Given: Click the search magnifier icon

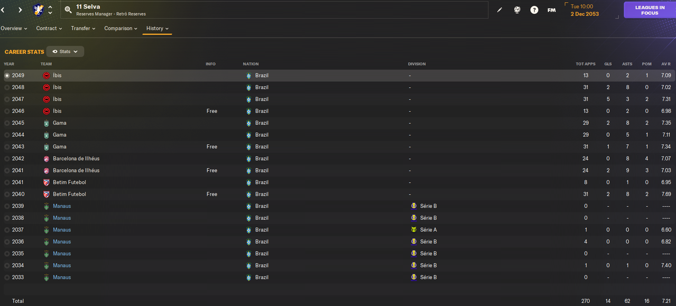Looking at the screenshot, I should tap(68, 10).
